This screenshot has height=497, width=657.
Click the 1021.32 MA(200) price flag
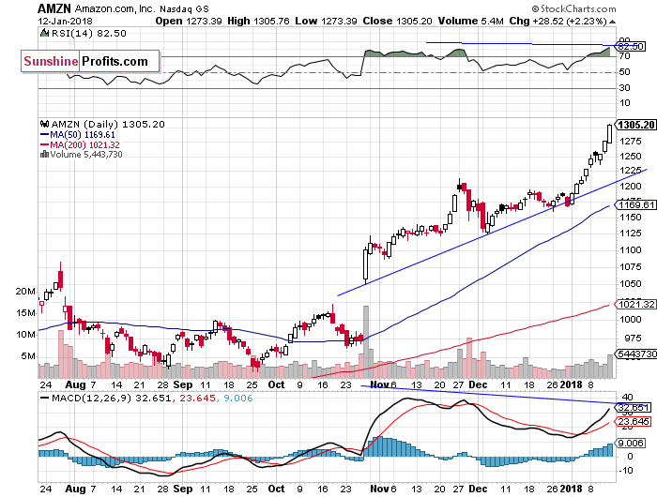635,305
